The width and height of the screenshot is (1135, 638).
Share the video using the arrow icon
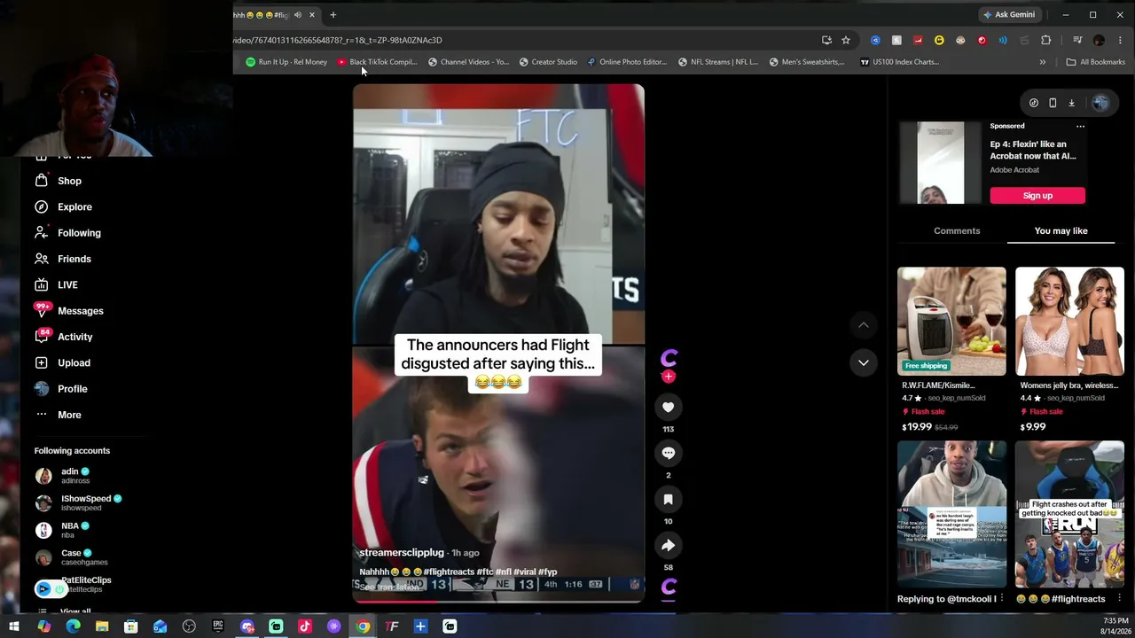pos(669,545)
